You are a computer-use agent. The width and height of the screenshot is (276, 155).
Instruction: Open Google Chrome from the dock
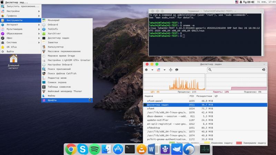point(71,149)
